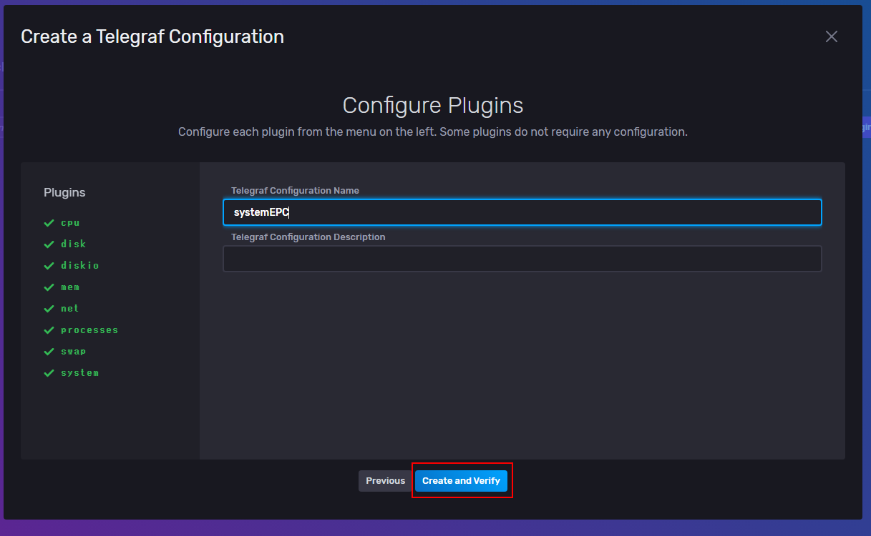Click the green checkmark beside cpu
This screenshot has width=871, height=536.
pos(49,223)
